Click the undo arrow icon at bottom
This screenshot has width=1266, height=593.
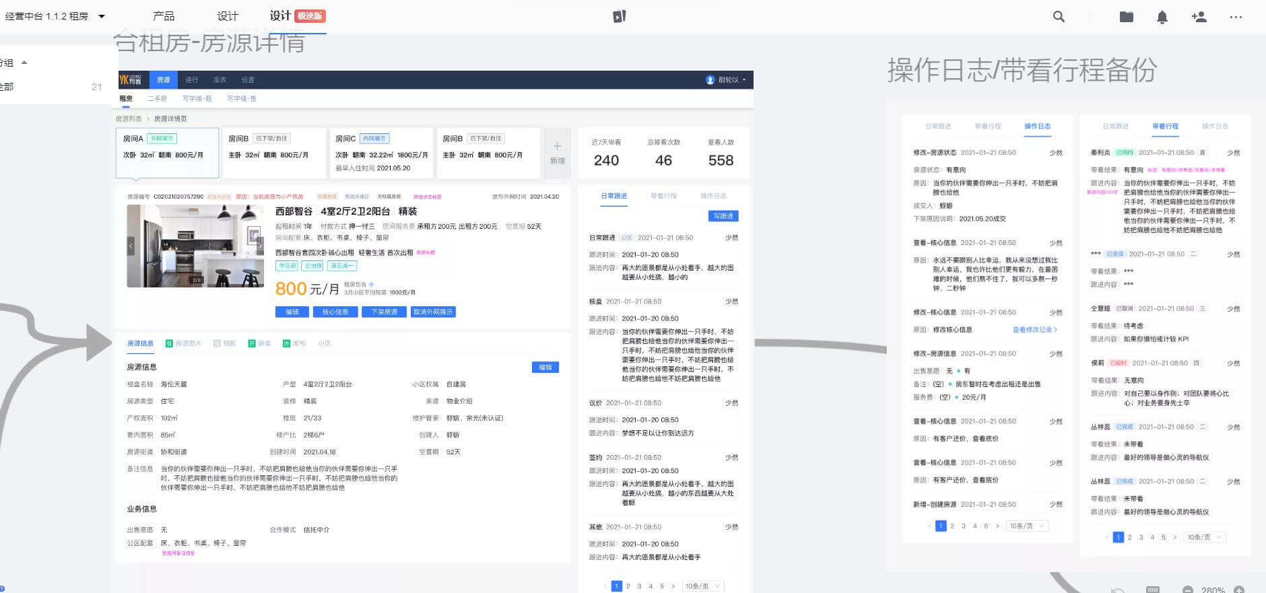[x=1118, y=590]
